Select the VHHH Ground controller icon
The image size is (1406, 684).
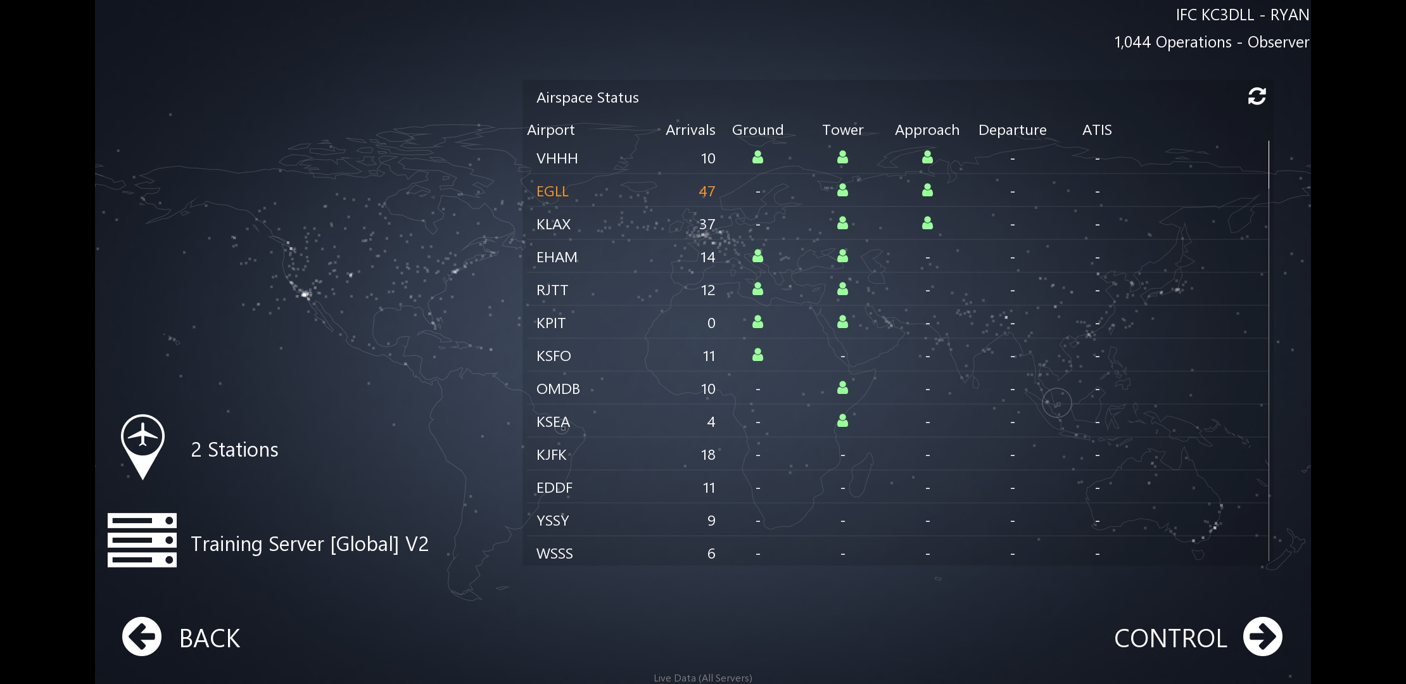coord(757,158)
